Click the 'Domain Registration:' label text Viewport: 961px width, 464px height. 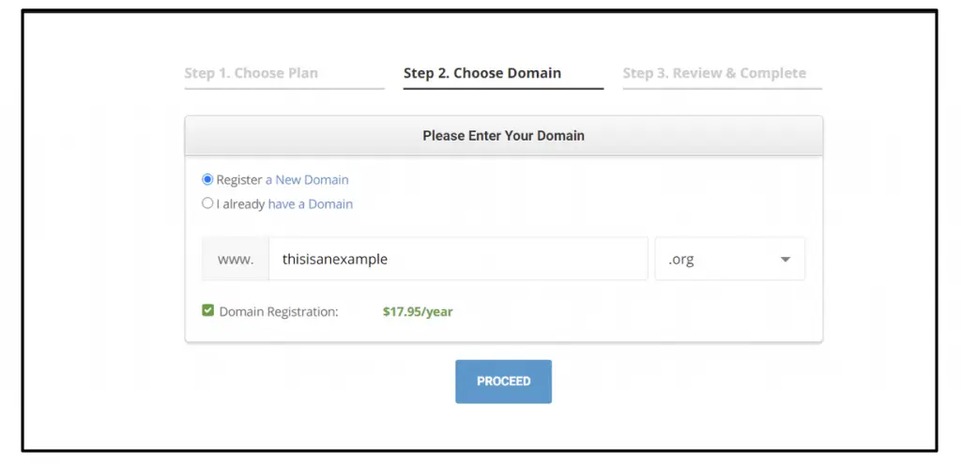point(278,311)
